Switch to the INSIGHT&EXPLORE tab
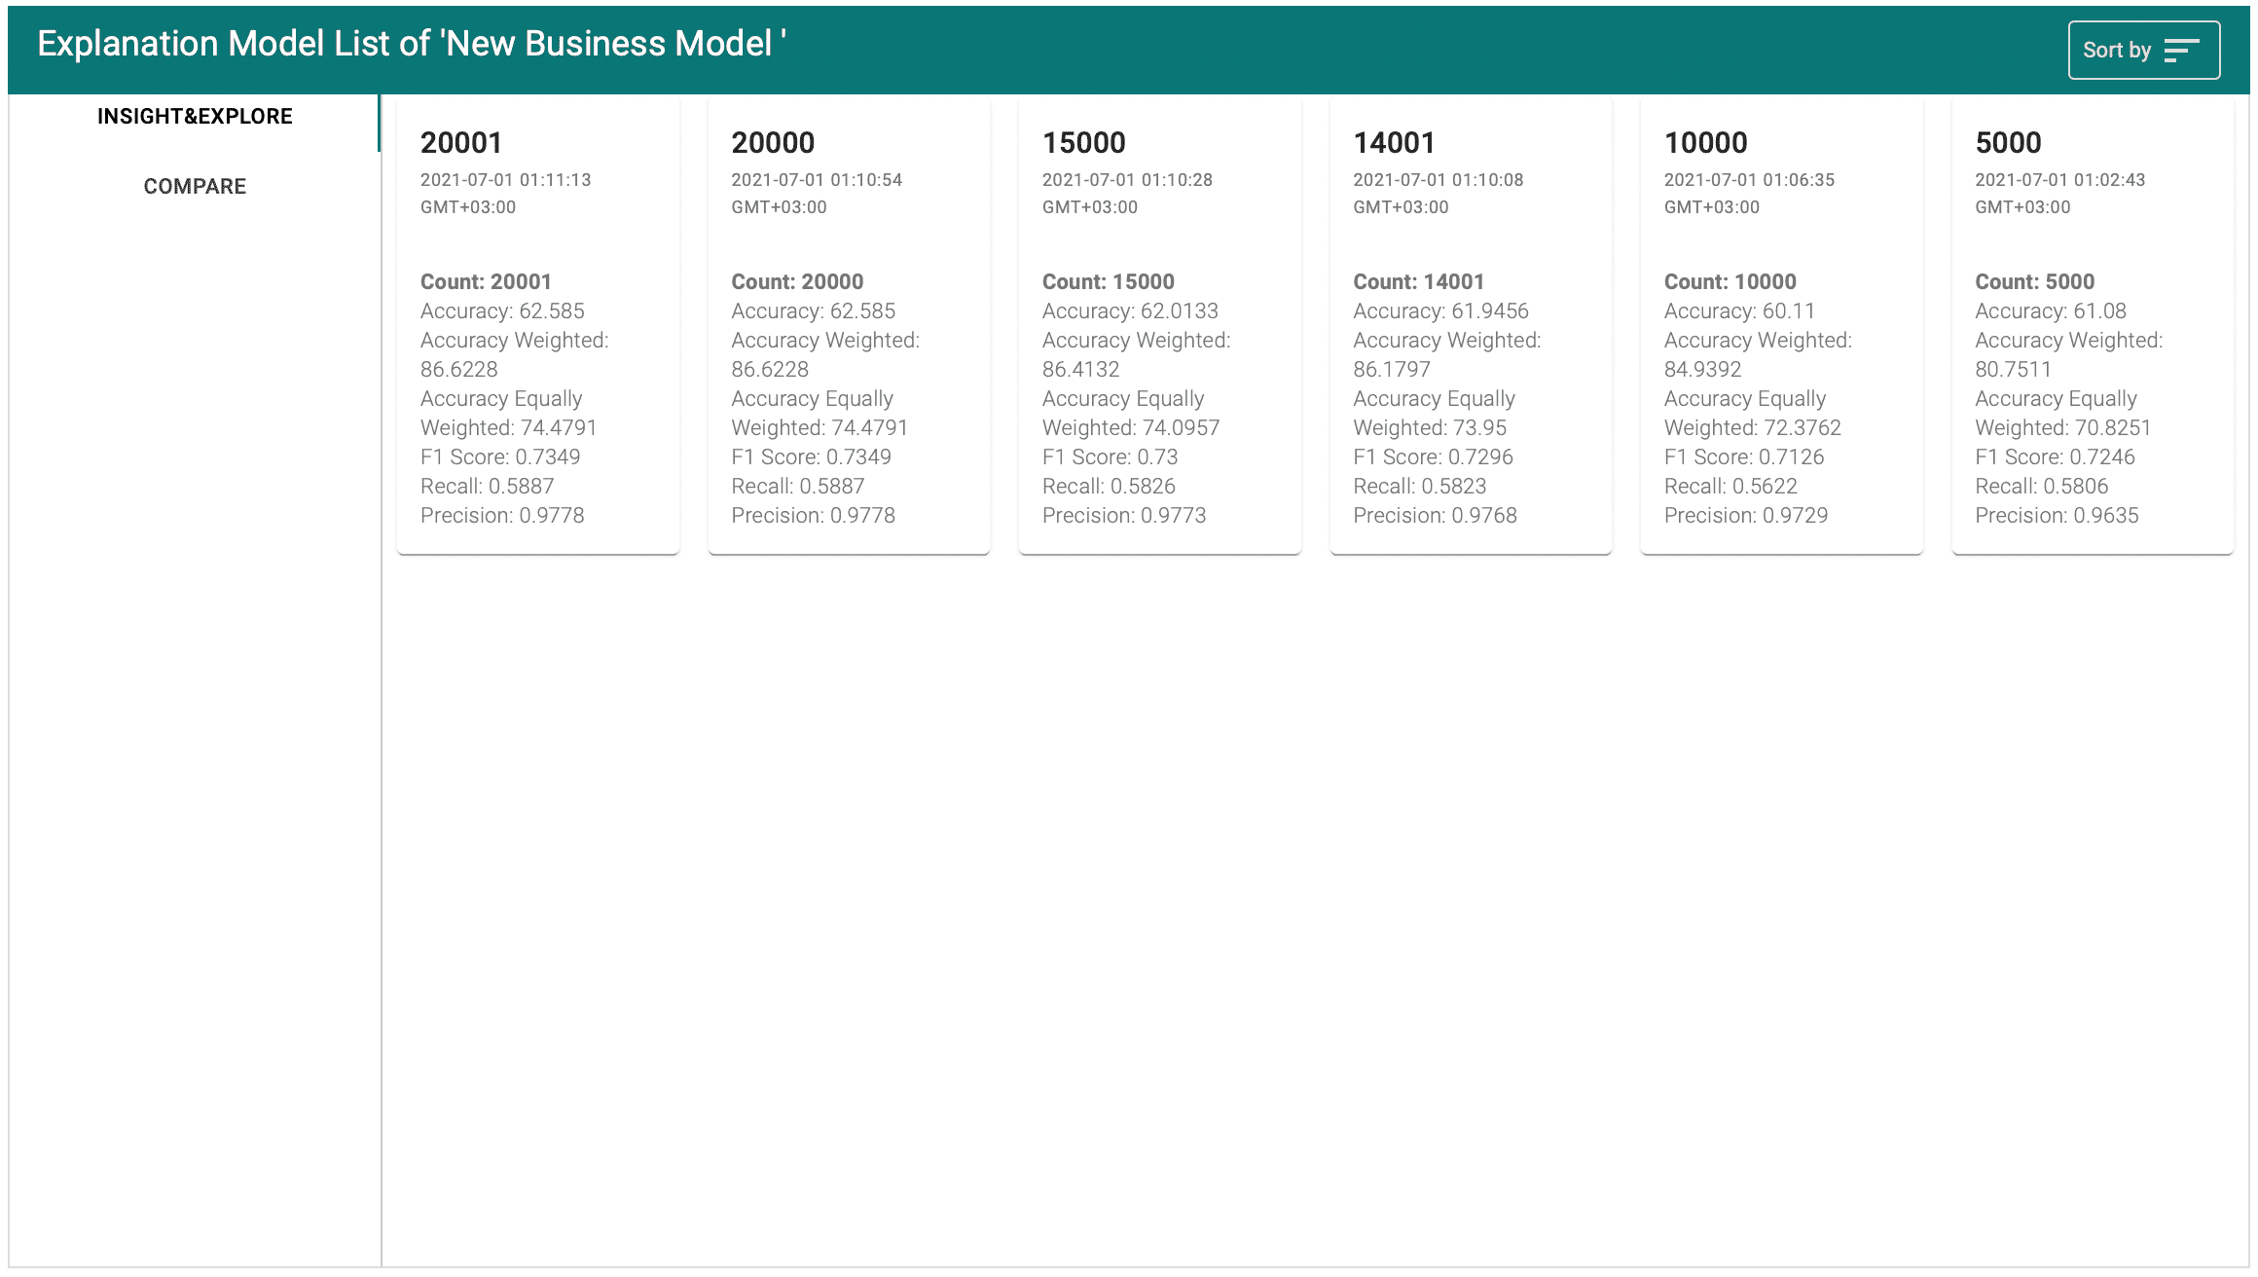The image size is (2258, 1277). click(x=195, y=117)
